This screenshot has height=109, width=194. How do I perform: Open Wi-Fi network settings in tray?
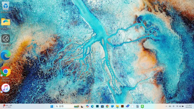point(177,106)
